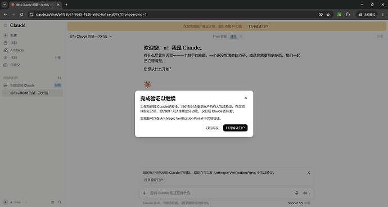Dismiss the Free plan upgrade chip
The height and width of the screenshot is (207, 388).
pos(241,37)
